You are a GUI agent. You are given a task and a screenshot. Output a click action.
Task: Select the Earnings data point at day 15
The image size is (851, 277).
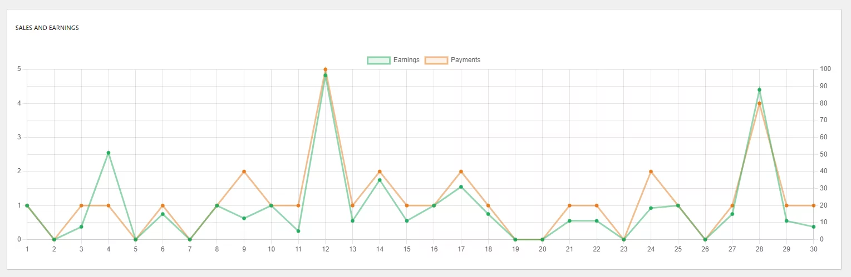[x=407, y=221]
